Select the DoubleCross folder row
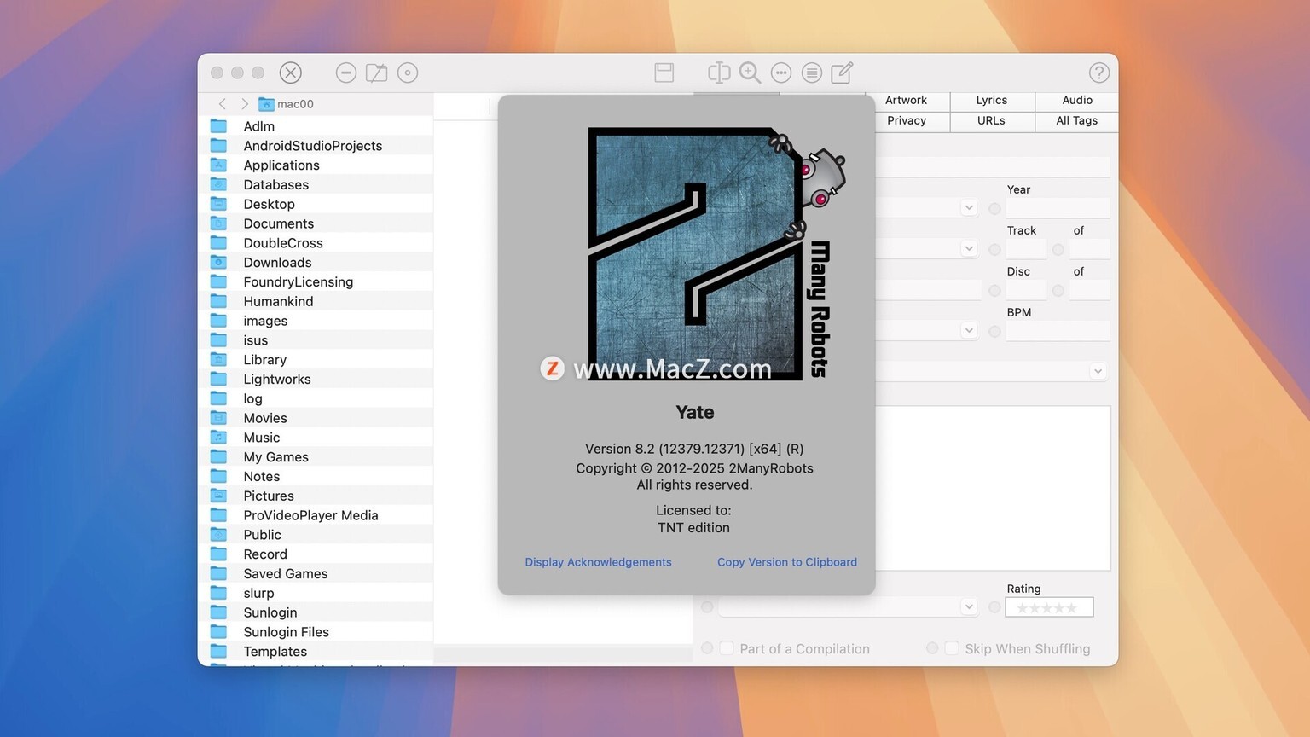 pos(316,243)
